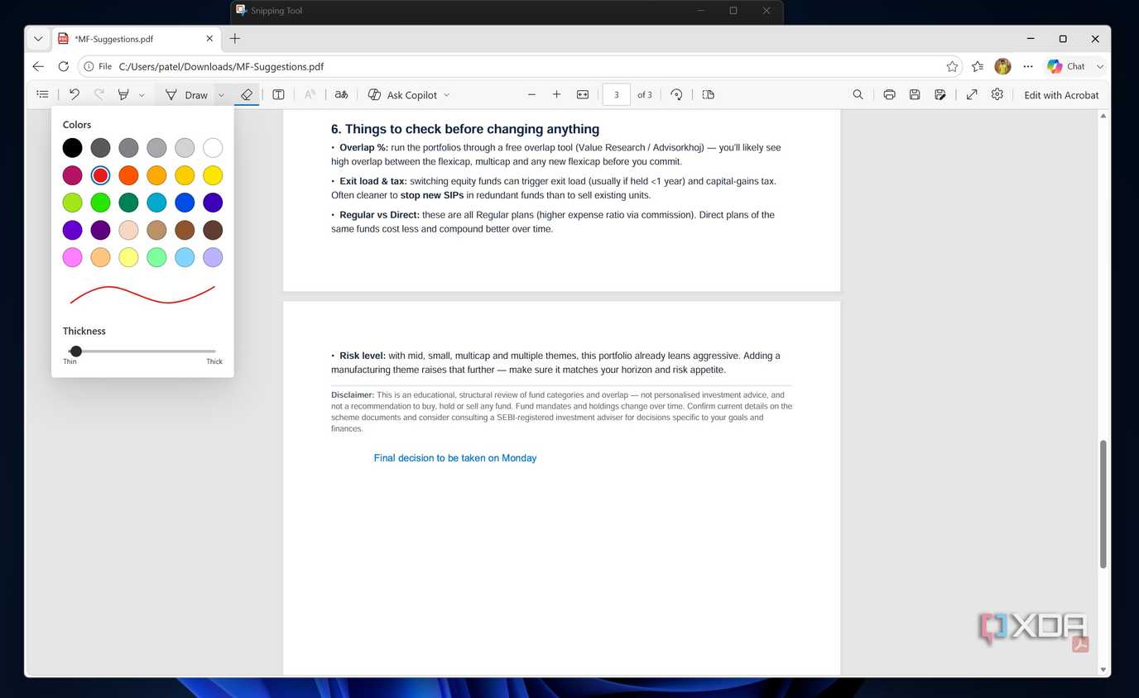Zoom in on the PDF
Image resolution: width=1139 pixels, height=698 pixels.
(556, 94)
